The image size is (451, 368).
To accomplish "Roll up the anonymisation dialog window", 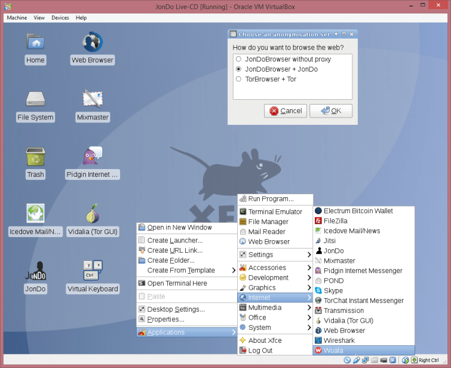I will point(336,34).
